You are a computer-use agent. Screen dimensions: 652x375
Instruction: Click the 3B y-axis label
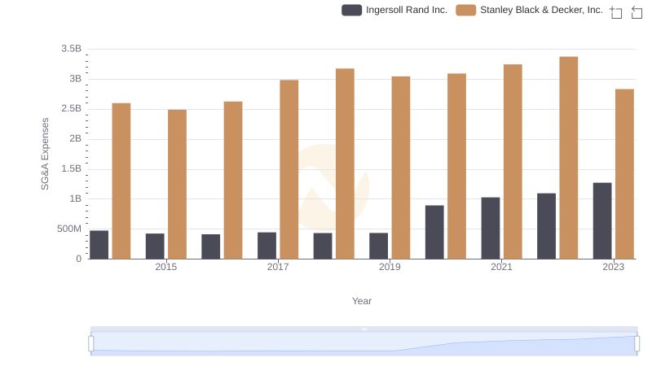(76, 79)
